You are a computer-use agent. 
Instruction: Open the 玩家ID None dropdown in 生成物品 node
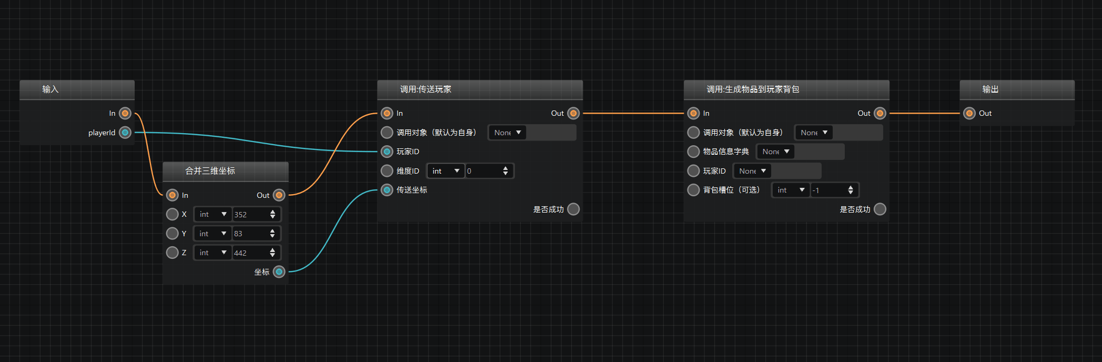tap(752, 171)
